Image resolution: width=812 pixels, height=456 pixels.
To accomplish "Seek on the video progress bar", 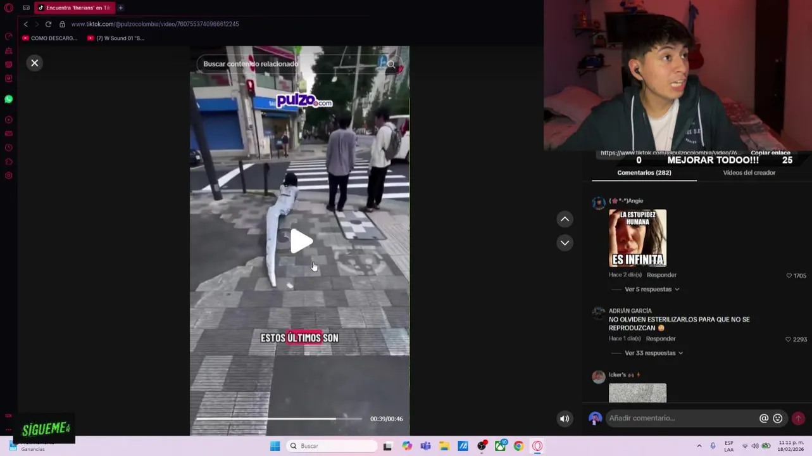I will pyautogui.click(x=278, y=419).
